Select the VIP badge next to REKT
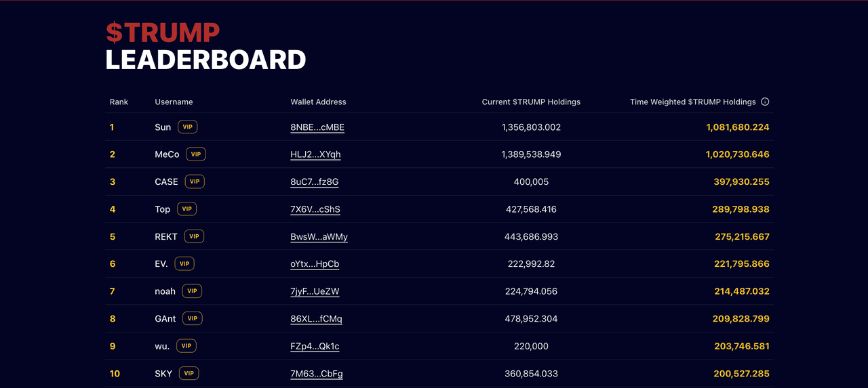Image resolution: width=868 pixels, height=388 pixels. (x=194, y=236)
